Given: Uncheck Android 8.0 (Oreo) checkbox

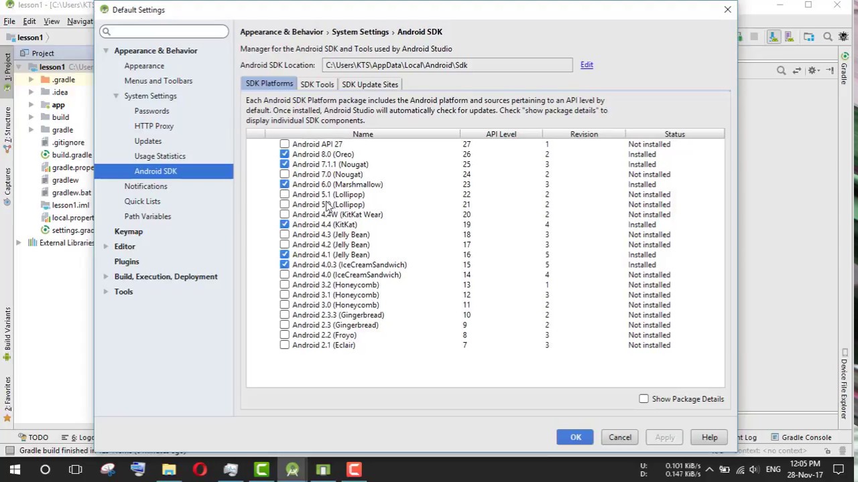Looking at the screenshot, I should [284, 154].
